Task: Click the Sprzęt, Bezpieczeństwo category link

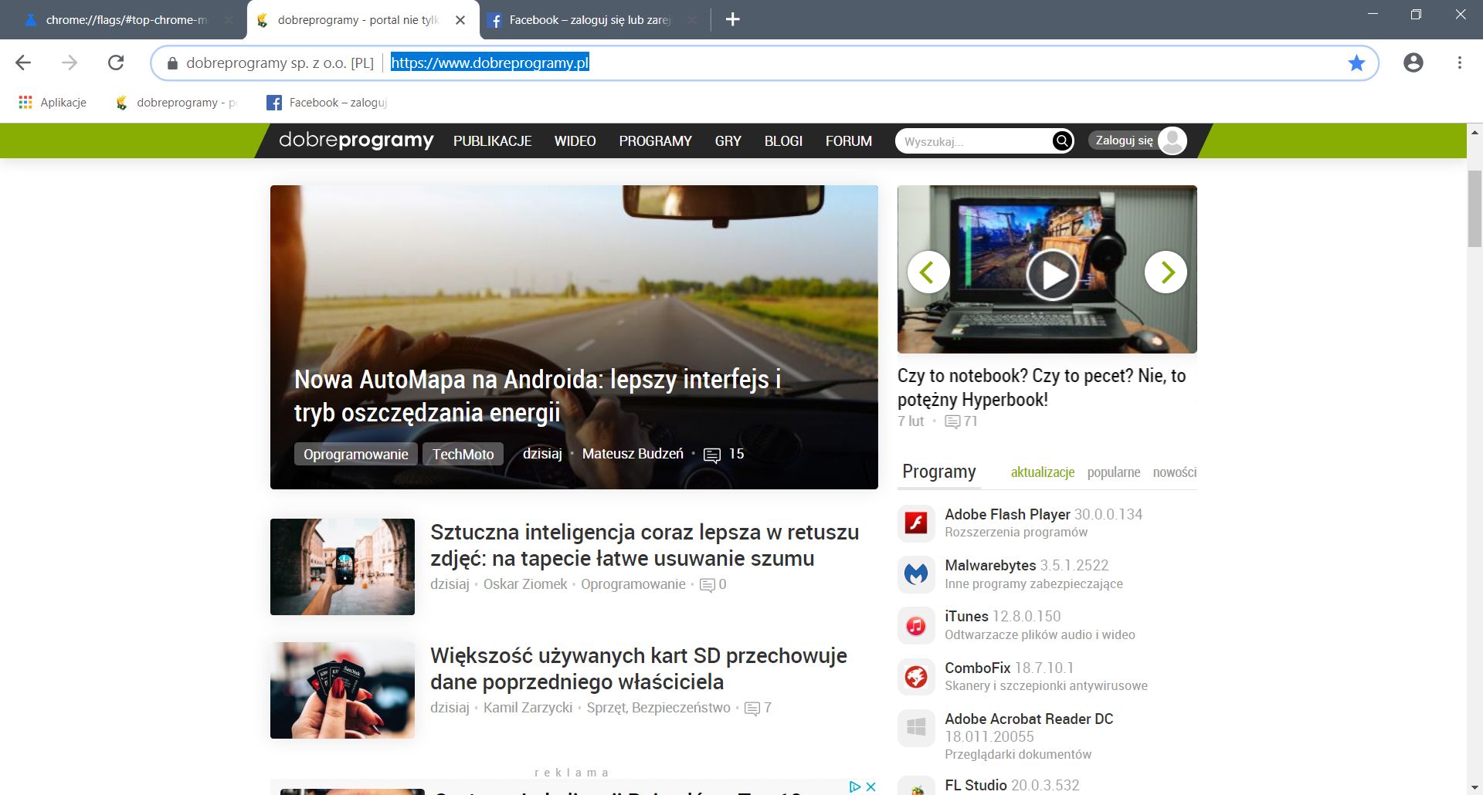Action: 658,708
